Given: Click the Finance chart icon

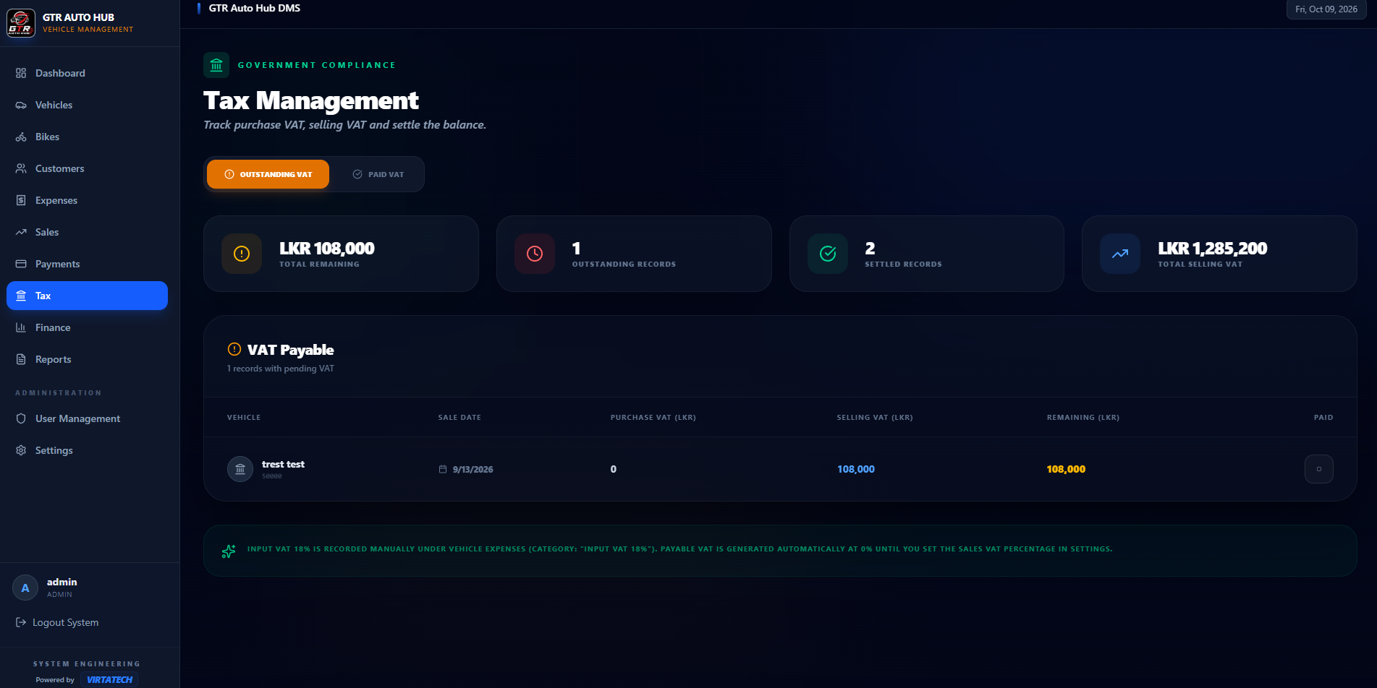Looking at the screenshot, I should coord(21,327).
